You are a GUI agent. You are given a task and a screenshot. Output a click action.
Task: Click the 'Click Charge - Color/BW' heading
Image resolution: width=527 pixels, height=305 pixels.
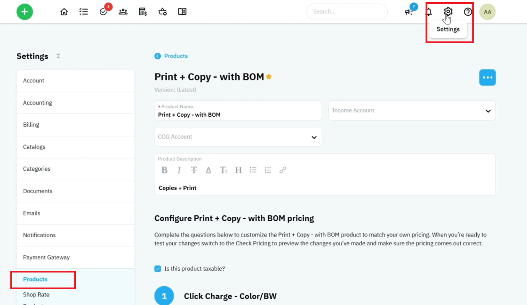coord(230,296)
